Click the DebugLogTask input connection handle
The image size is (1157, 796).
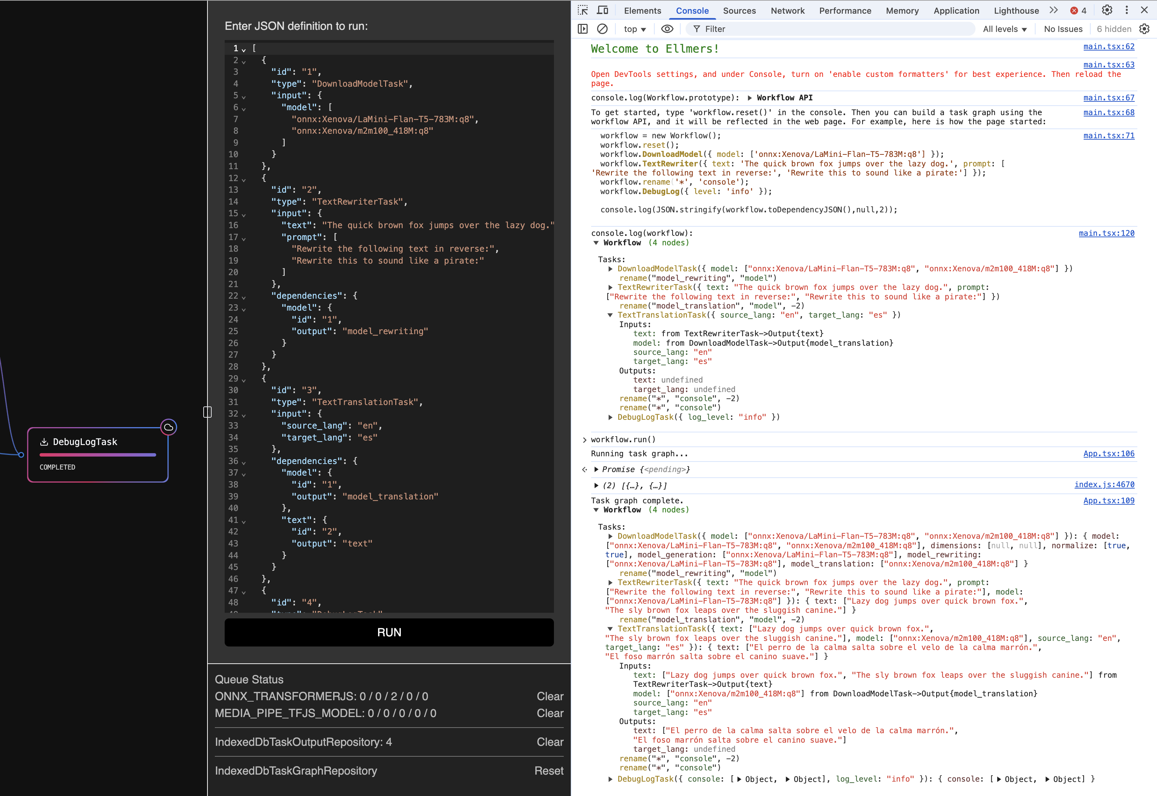21,455
